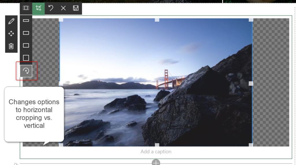
Task: Click the plus add section button
Action: [156, 162]
